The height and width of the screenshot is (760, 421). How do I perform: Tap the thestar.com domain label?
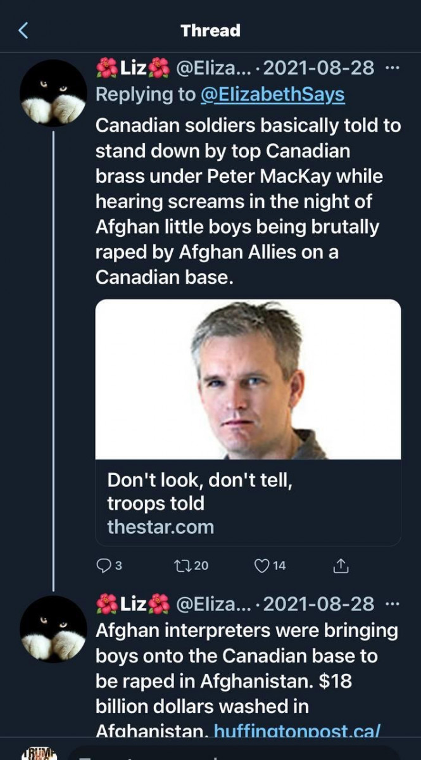[x=161, y=526]
